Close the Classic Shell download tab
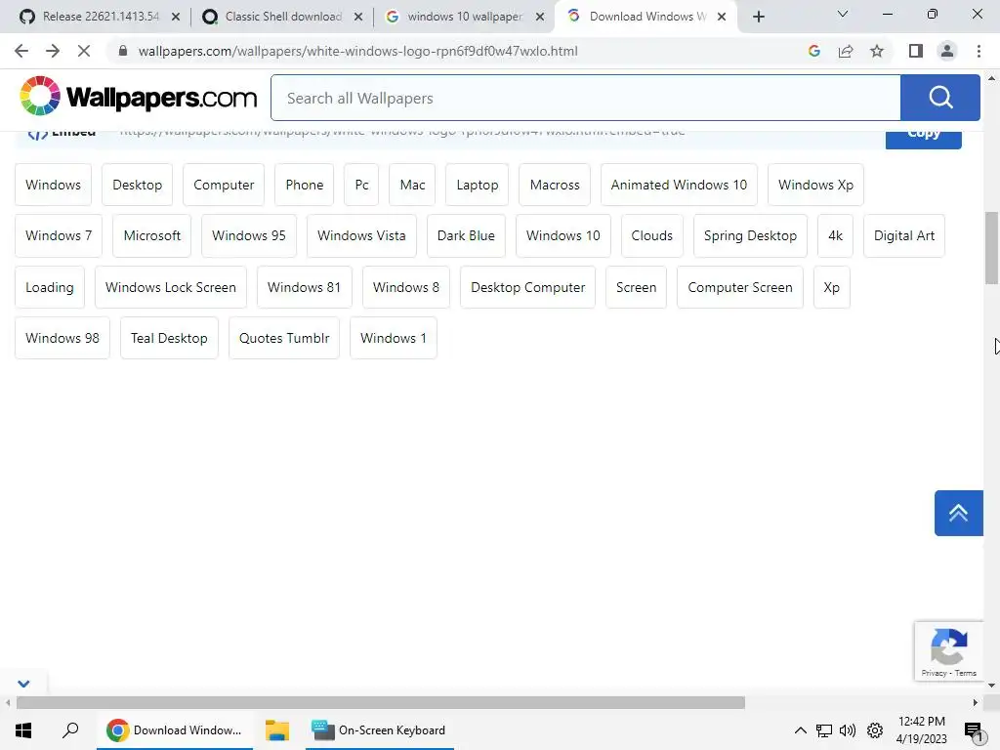 [358, 17]
